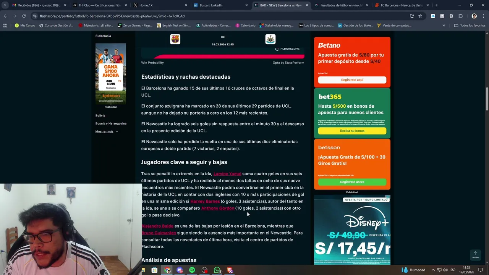Click the install app icon in address bar
The image size is (489, 275).
[412, 16]
